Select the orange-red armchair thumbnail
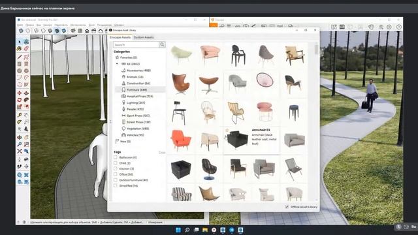Viewport: 418px width, 235px height. 181,140
